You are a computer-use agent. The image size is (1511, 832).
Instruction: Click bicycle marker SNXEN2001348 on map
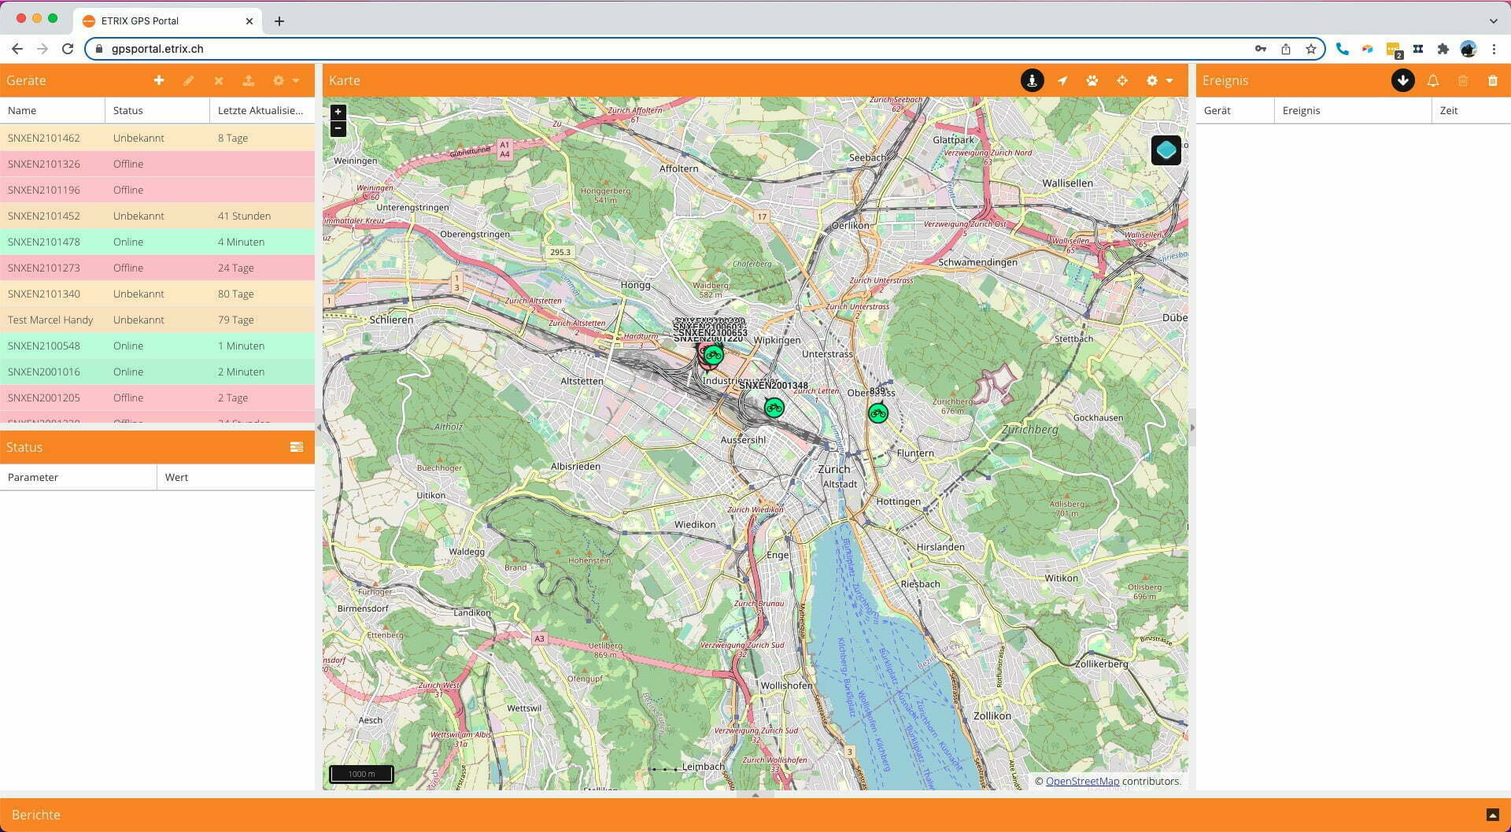(x=774, y=407)
